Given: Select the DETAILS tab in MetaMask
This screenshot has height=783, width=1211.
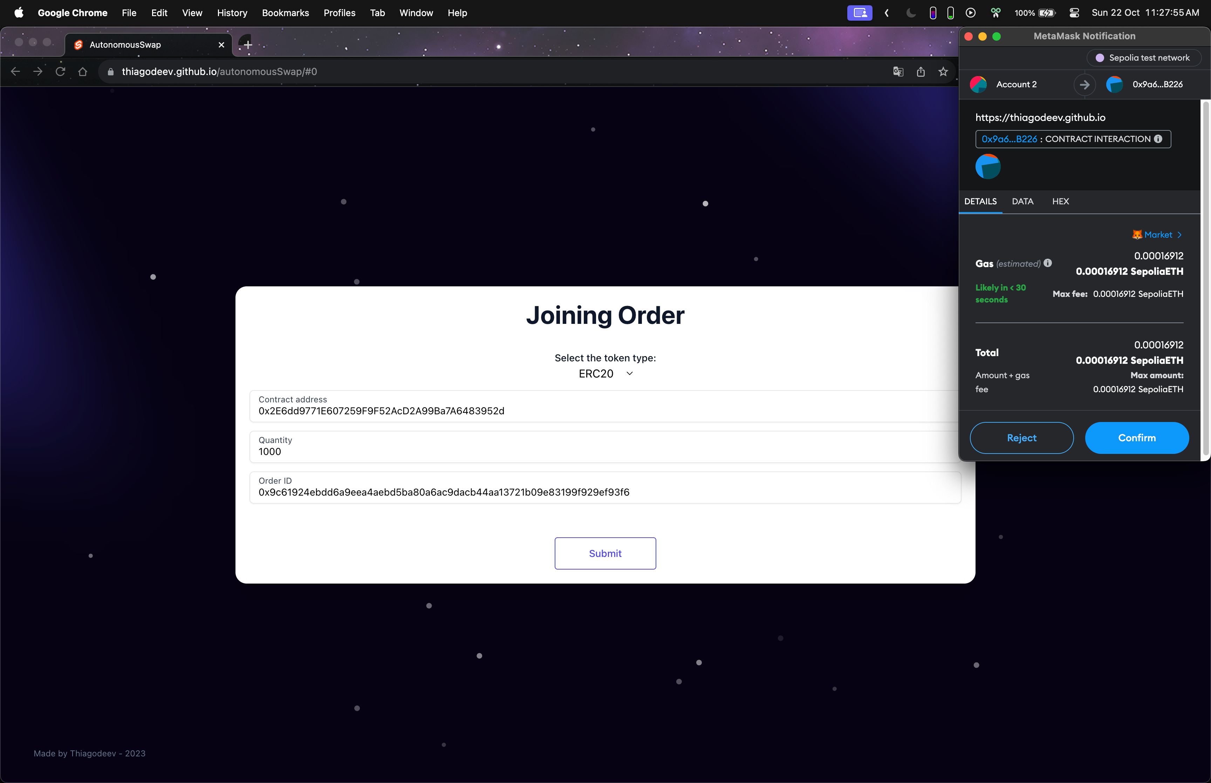Looking at the screenshot, I should coord(981,201).
